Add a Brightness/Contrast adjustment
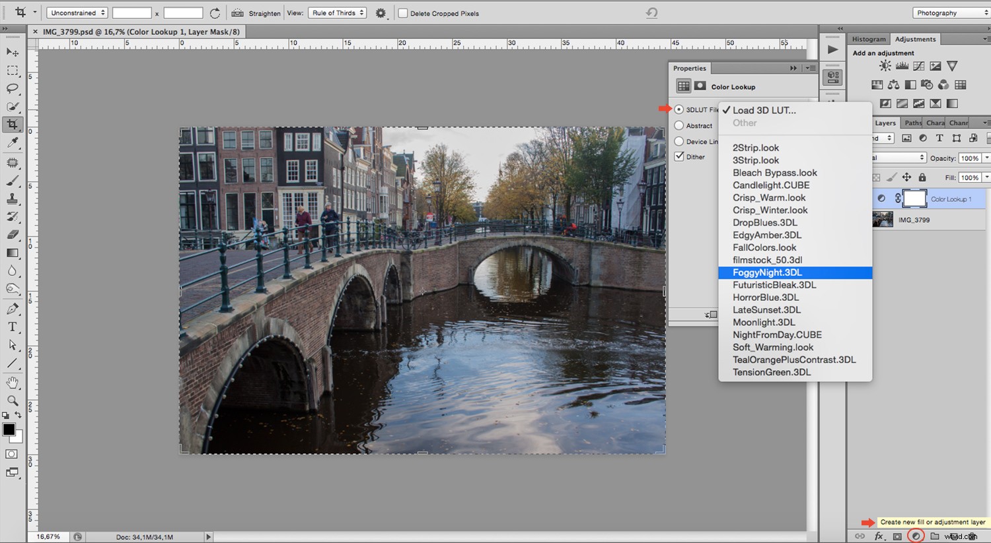This screenshot has height=543, width=991. 885,65
